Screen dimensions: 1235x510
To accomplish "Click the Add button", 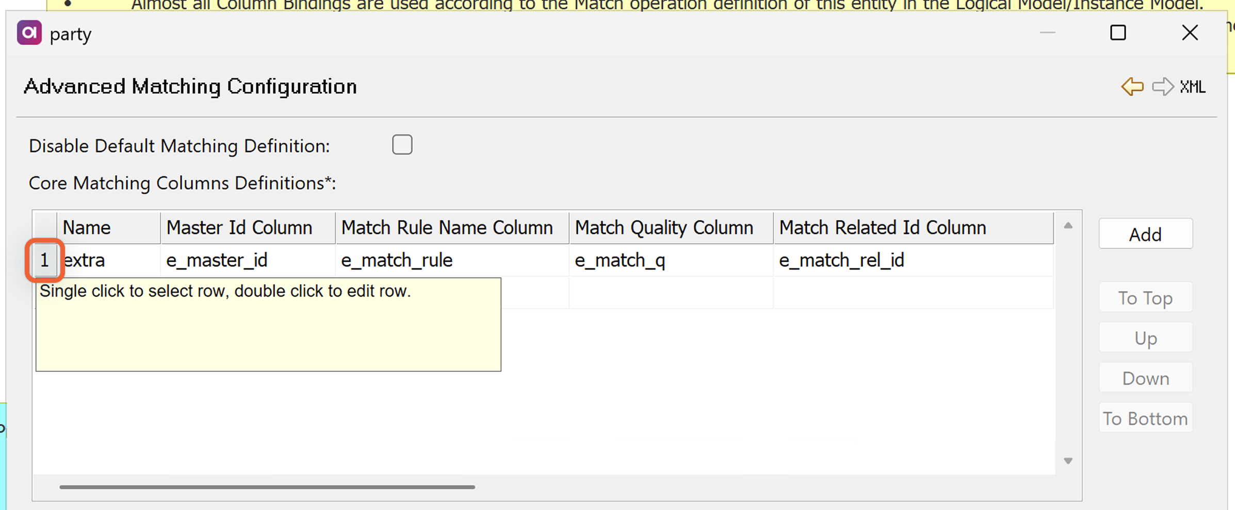I will pos(1145,233).
